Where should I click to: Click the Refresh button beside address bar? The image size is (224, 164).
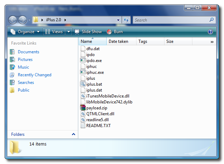click(126, 20)
